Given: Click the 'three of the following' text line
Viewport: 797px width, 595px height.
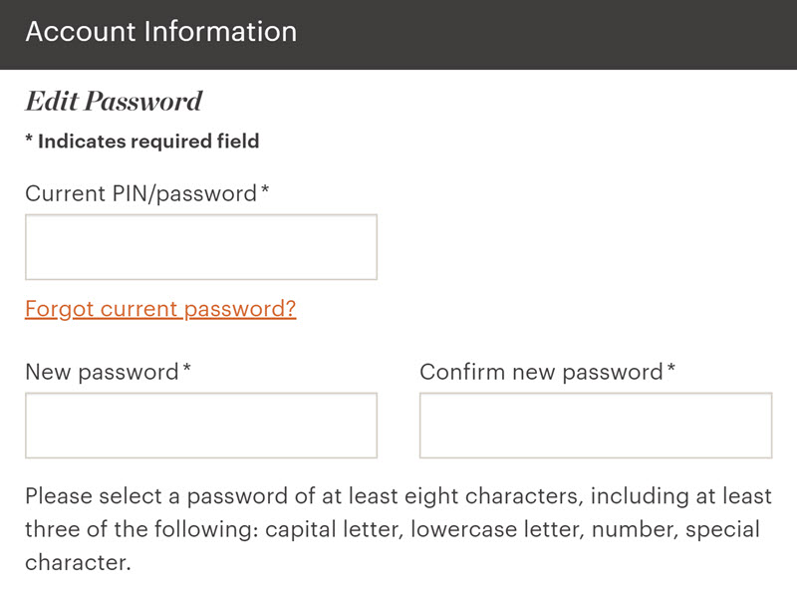Looking at the screenshot, I should pos(393,529).
